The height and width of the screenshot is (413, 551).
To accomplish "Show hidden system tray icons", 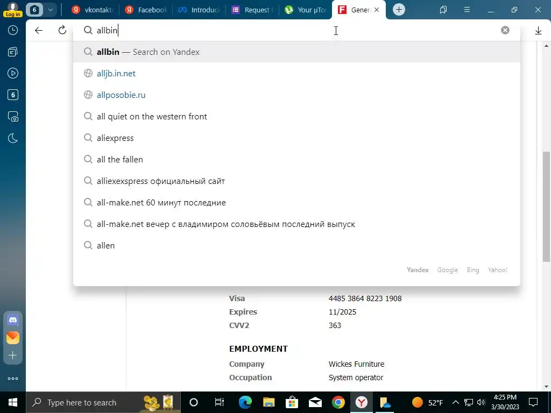I will [x=455, y=402].
